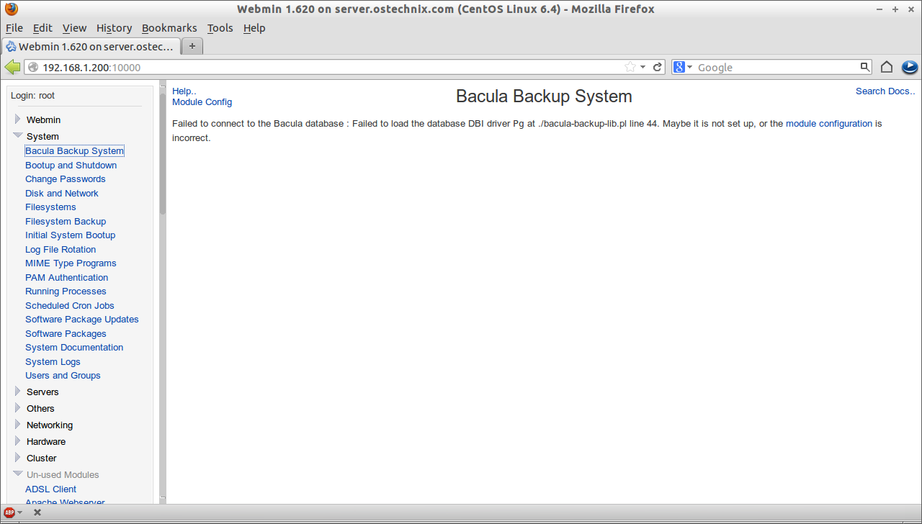Open the Edit menu
Image resolution: width=922 pixels, height=524 pixels.
click(42, 28)
